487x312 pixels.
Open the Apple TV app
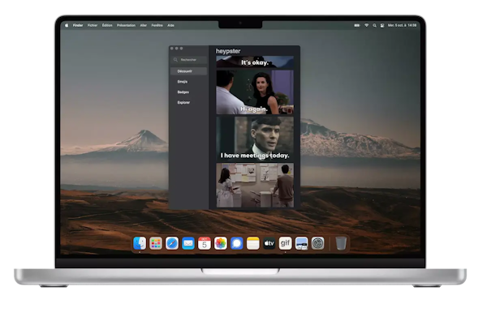pyautogui.click(x=269, y=243)
